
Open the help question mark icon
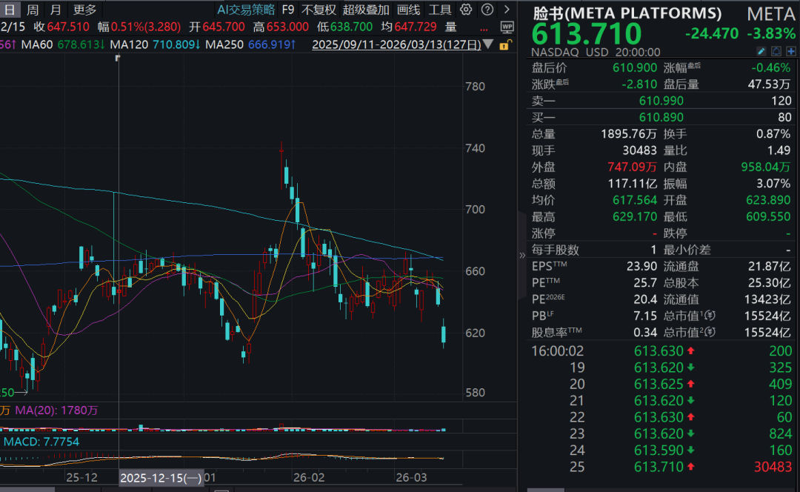[x=487, y=10]
